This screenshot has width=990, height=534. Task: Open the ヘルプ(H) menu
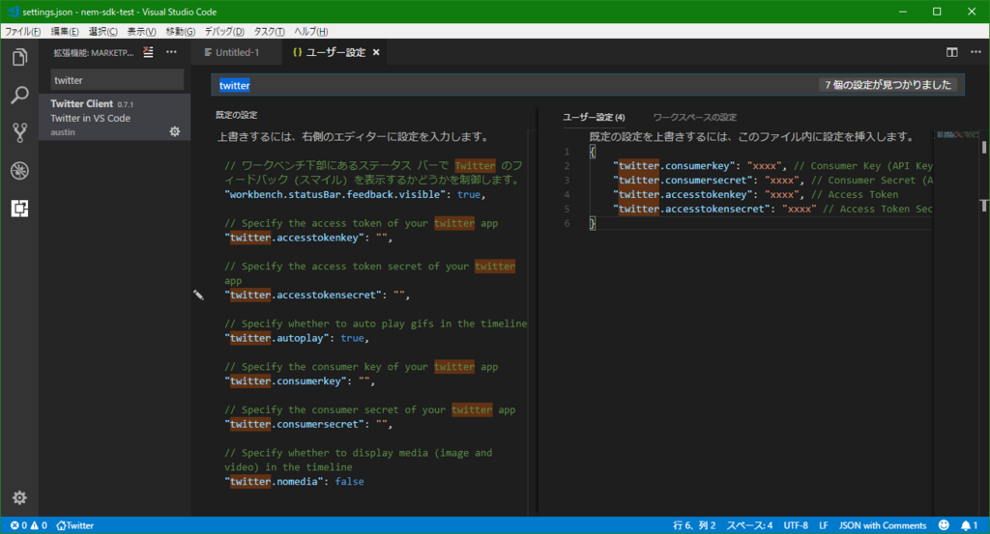[x=310, y=32]
